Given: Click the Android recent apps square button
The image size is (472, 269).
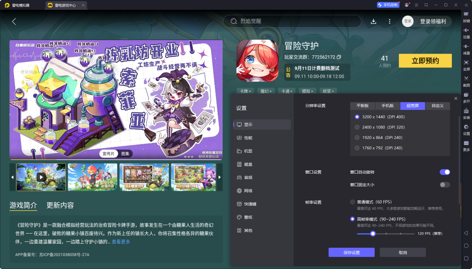Looking at the screenshot, I should click(466, 258).
